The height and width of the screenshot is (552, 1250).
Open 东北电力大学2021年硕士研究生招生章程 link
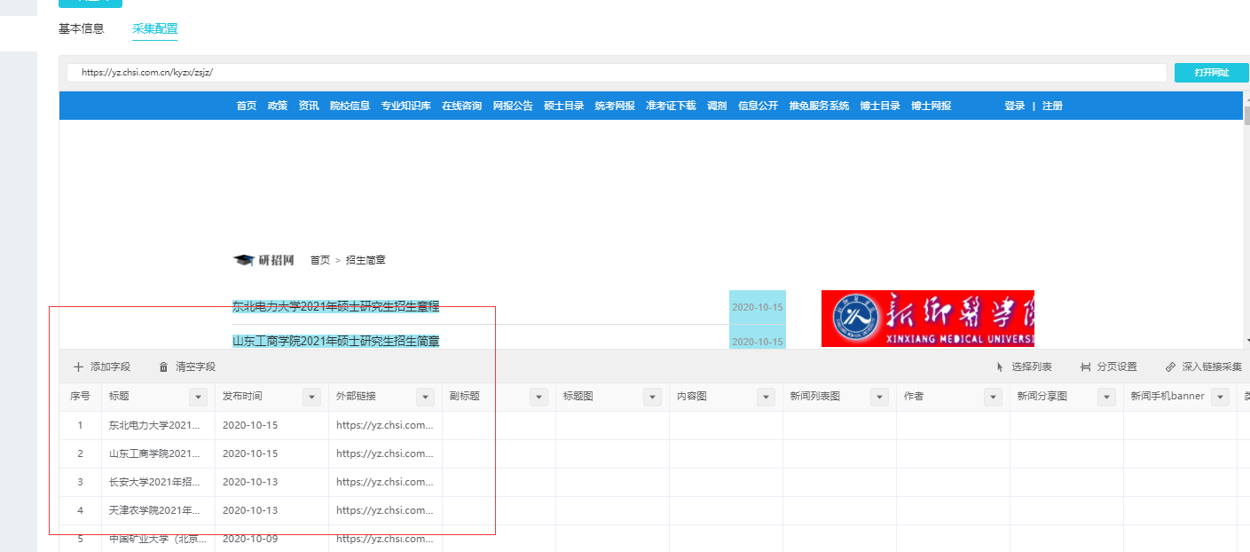click(x=336, y=307)
